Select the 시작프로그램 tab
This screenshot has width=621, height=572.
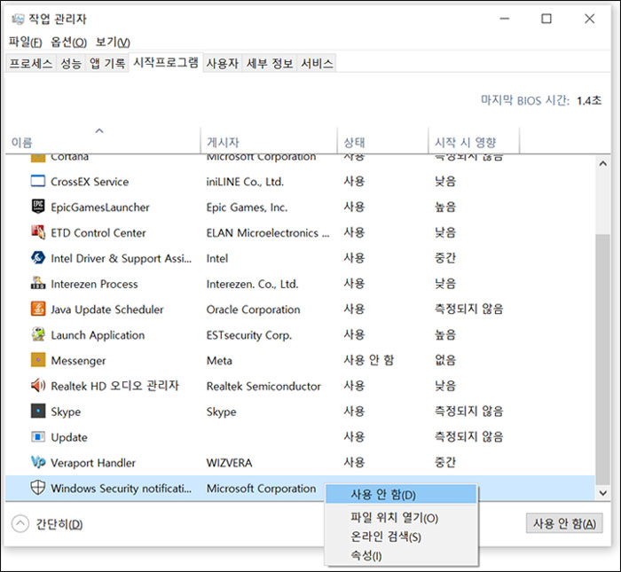click(x=166, y=63)
